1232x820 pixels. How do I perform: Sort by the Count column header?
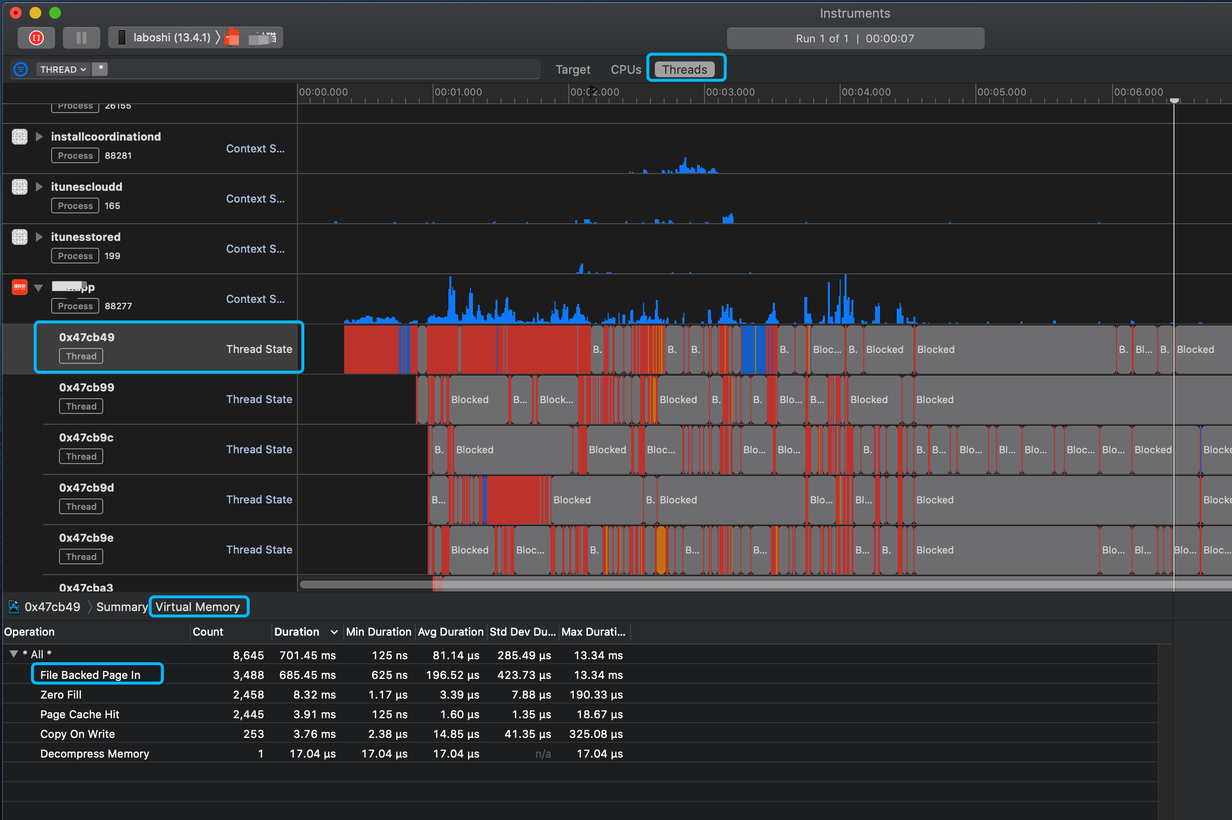(x=230, y=632)
